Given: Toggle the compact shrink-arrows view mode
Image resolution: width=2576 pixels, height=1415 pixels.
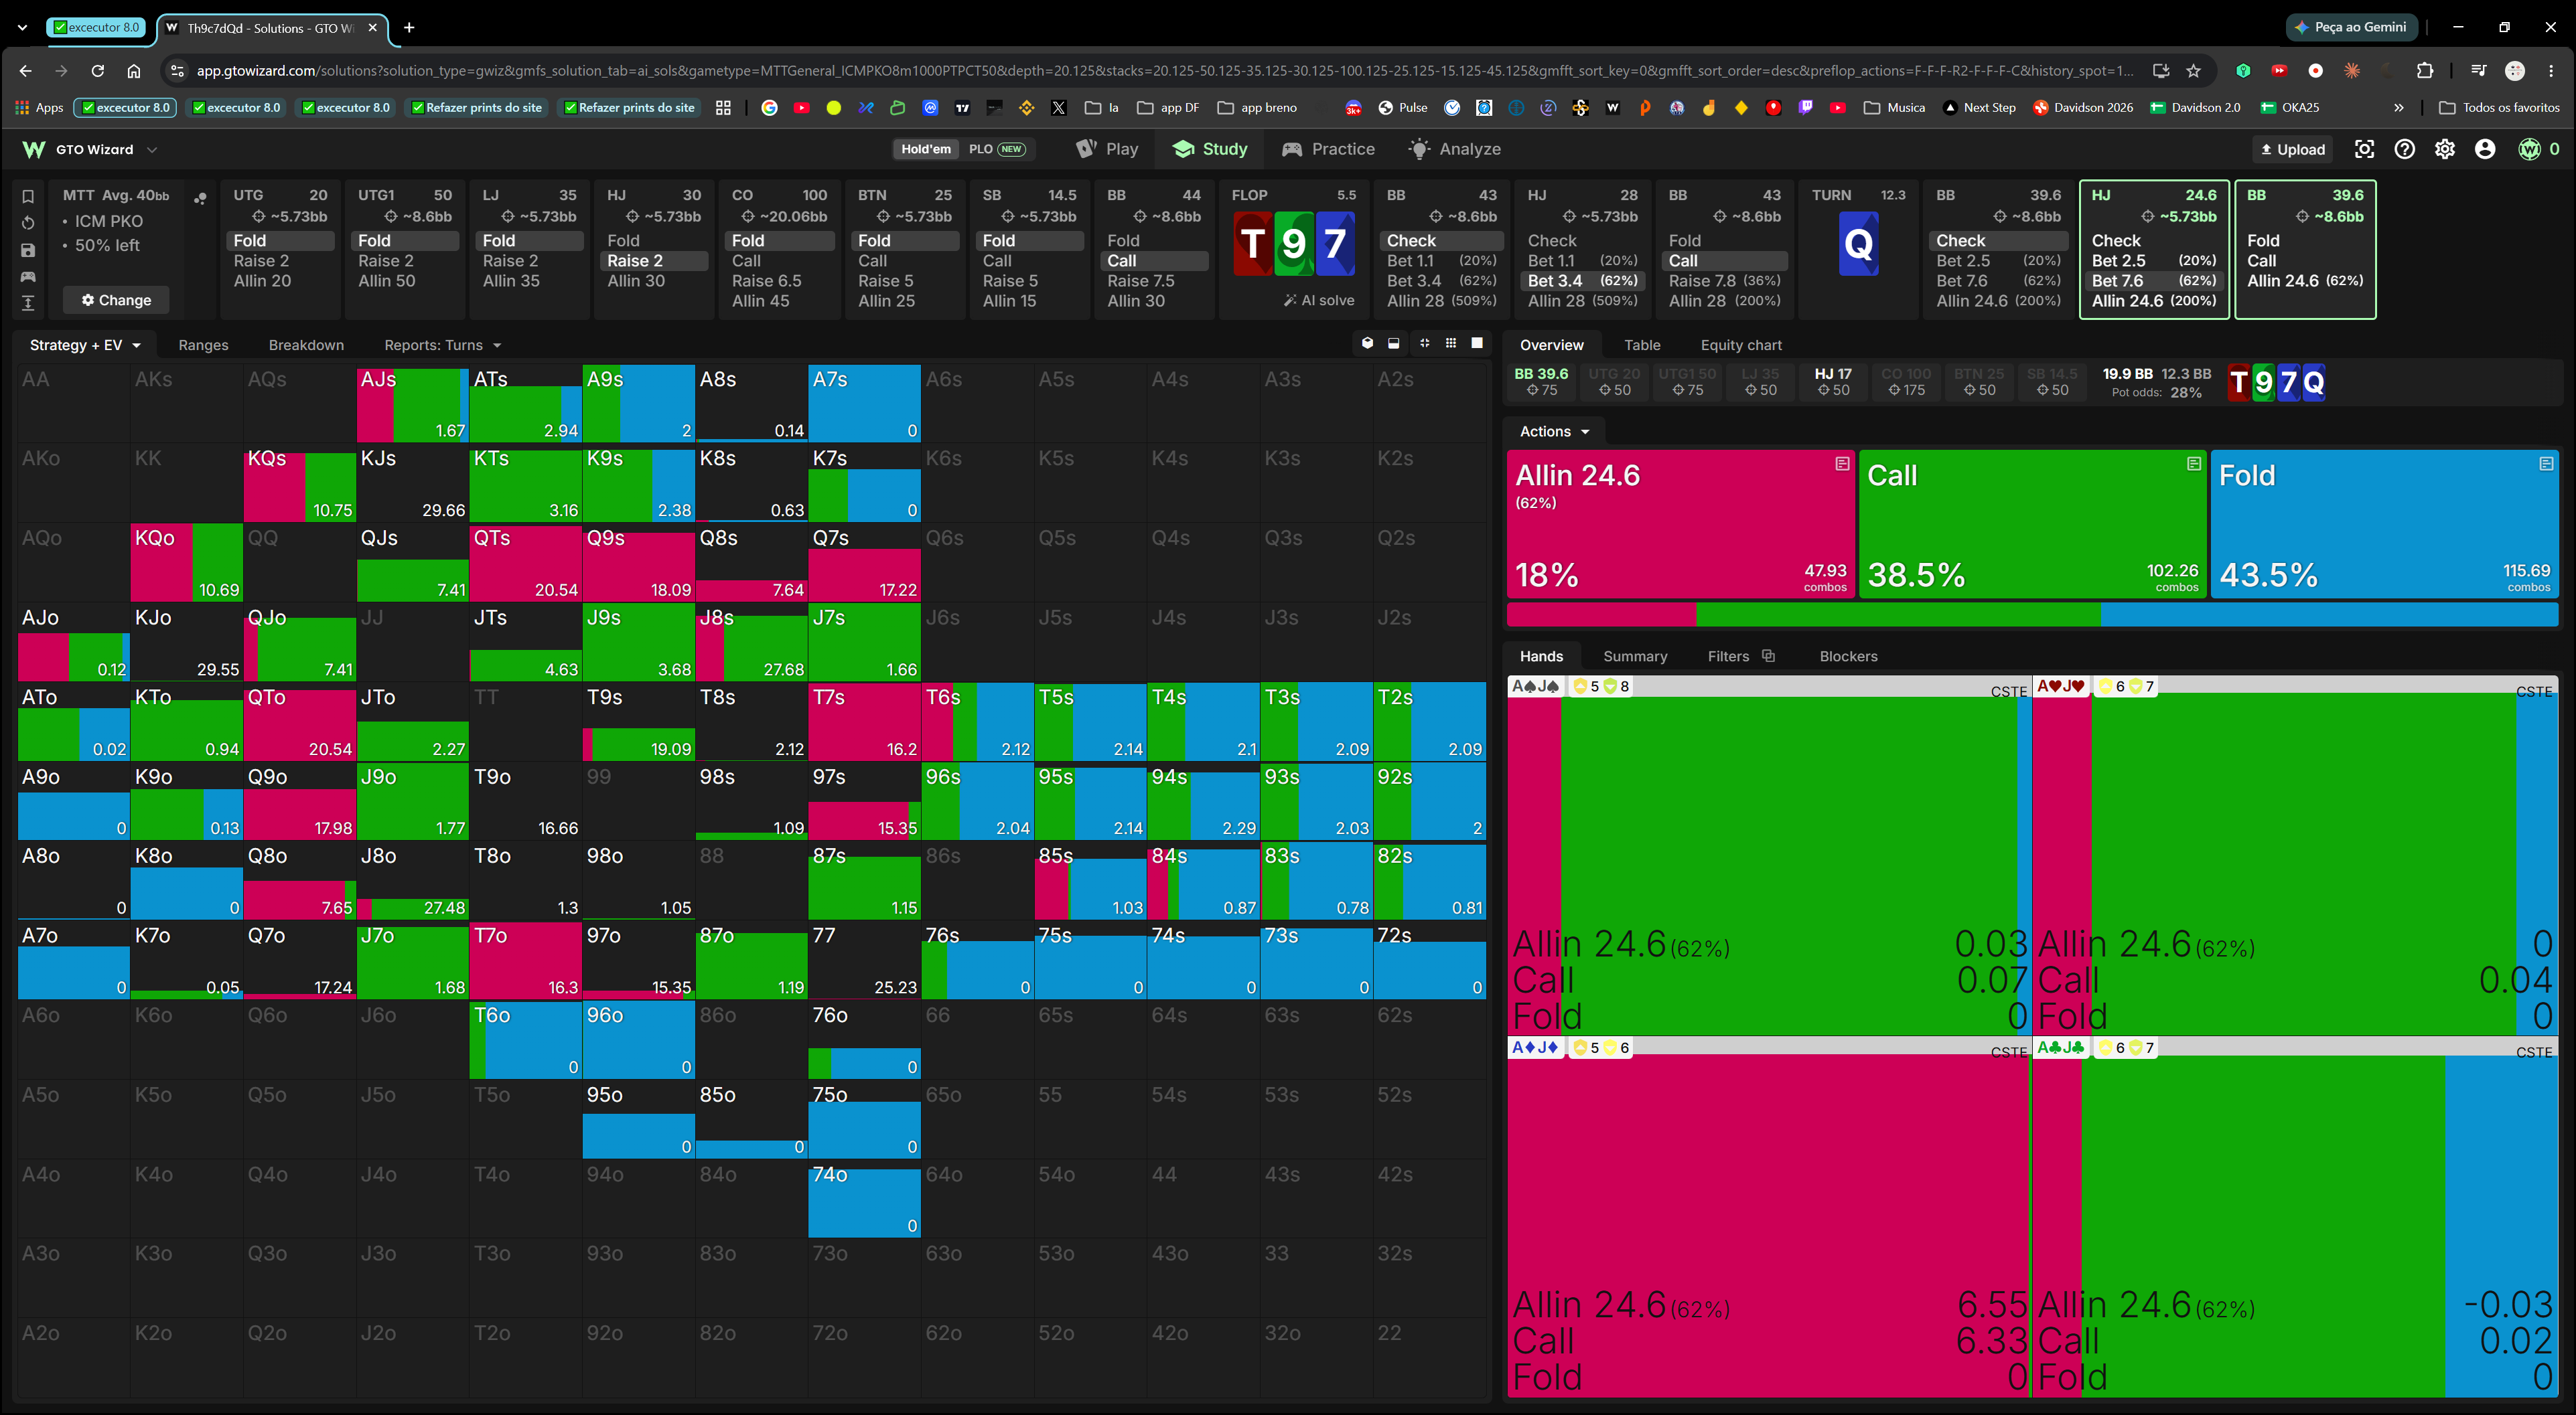Looking at the screenshot, I should (x=1424, y=344).
